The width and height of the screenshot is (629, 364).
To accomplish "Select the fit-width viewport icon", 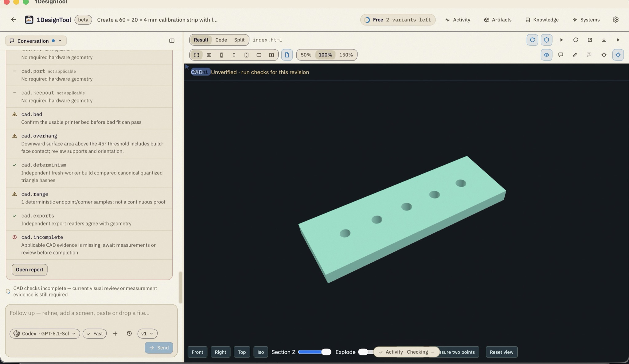I will (x=209, y=55).
